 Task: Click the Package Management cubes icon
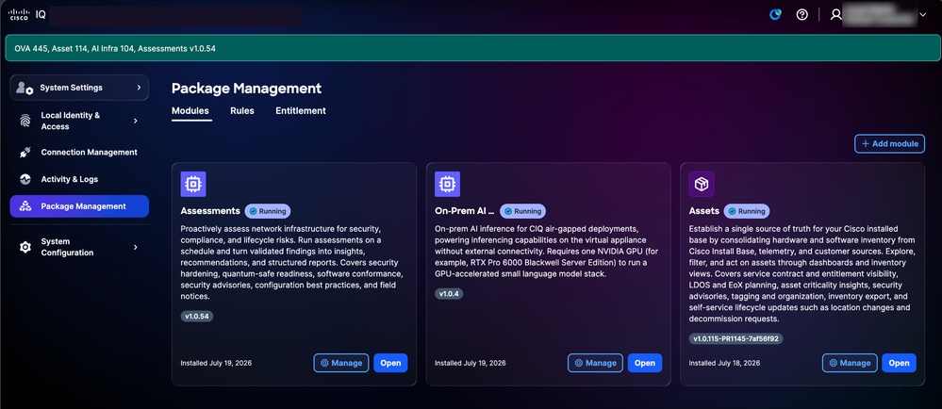tap(25, 206)
